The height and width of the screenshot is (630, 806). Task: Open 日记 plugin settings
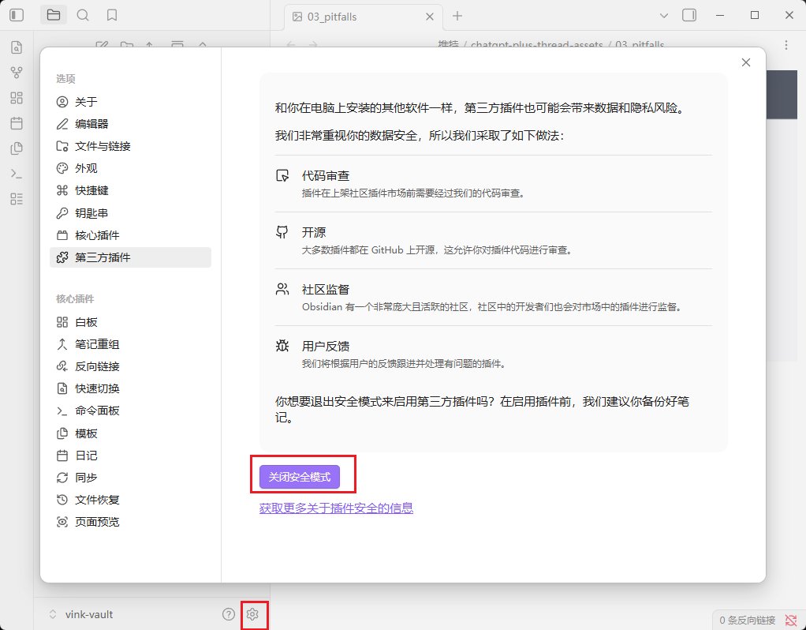point(131,456)
